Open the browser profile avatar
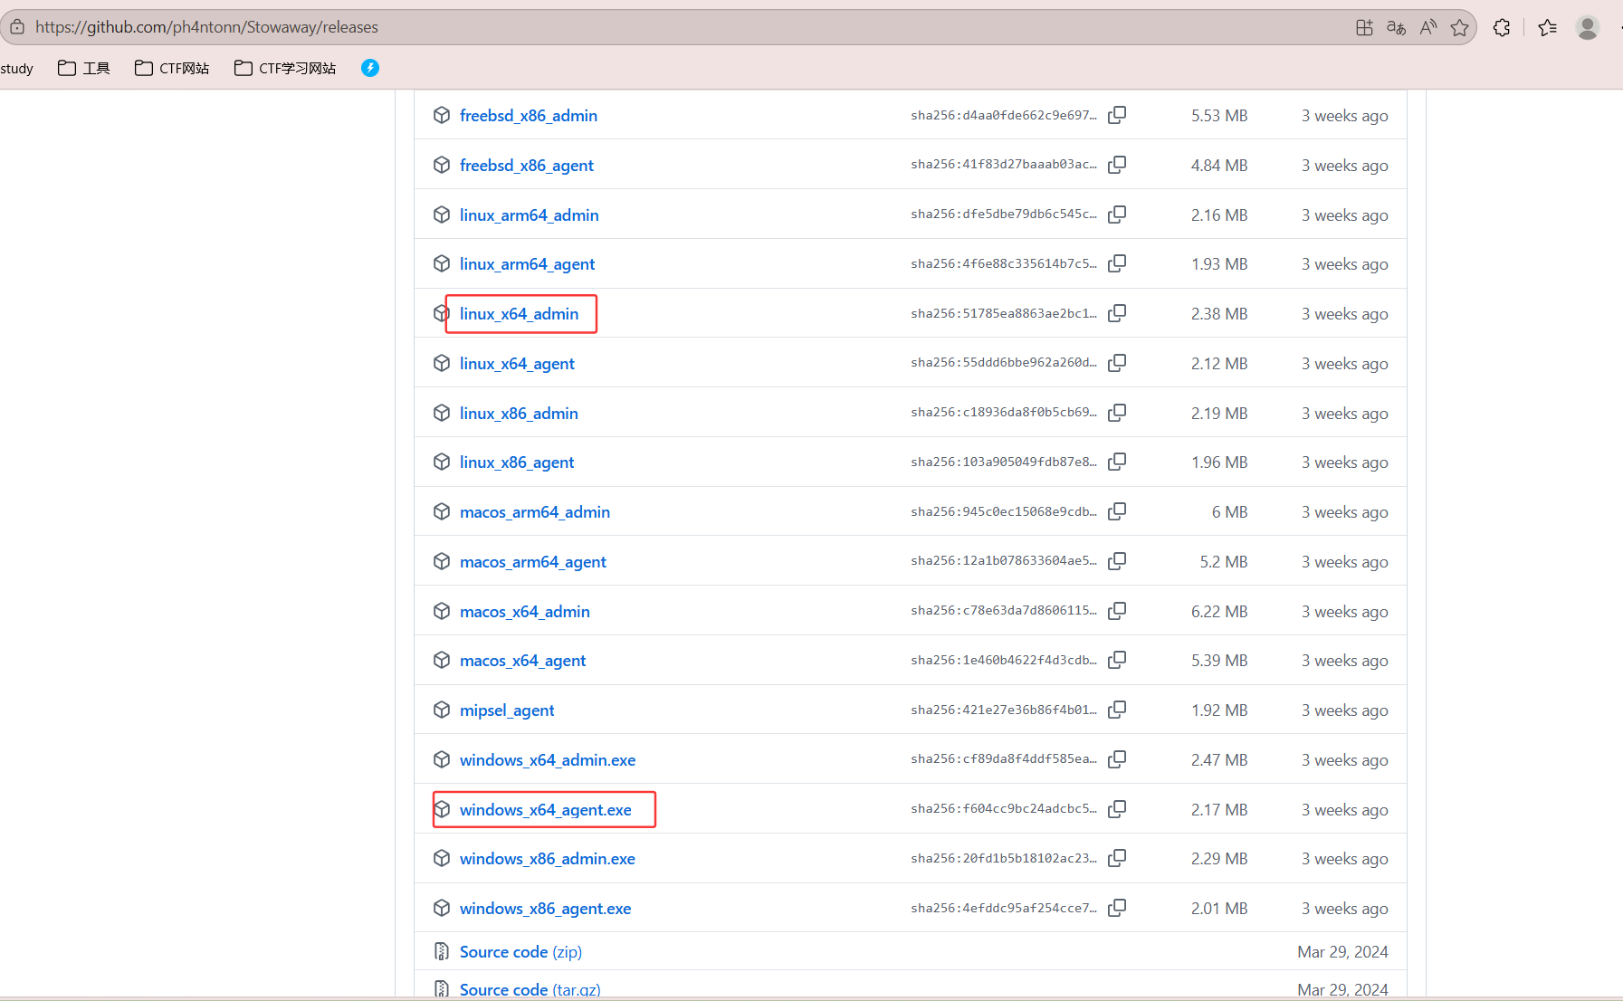Image resolution: width=1623 pixels, height=1001 pixels. tap(1587, 27)
